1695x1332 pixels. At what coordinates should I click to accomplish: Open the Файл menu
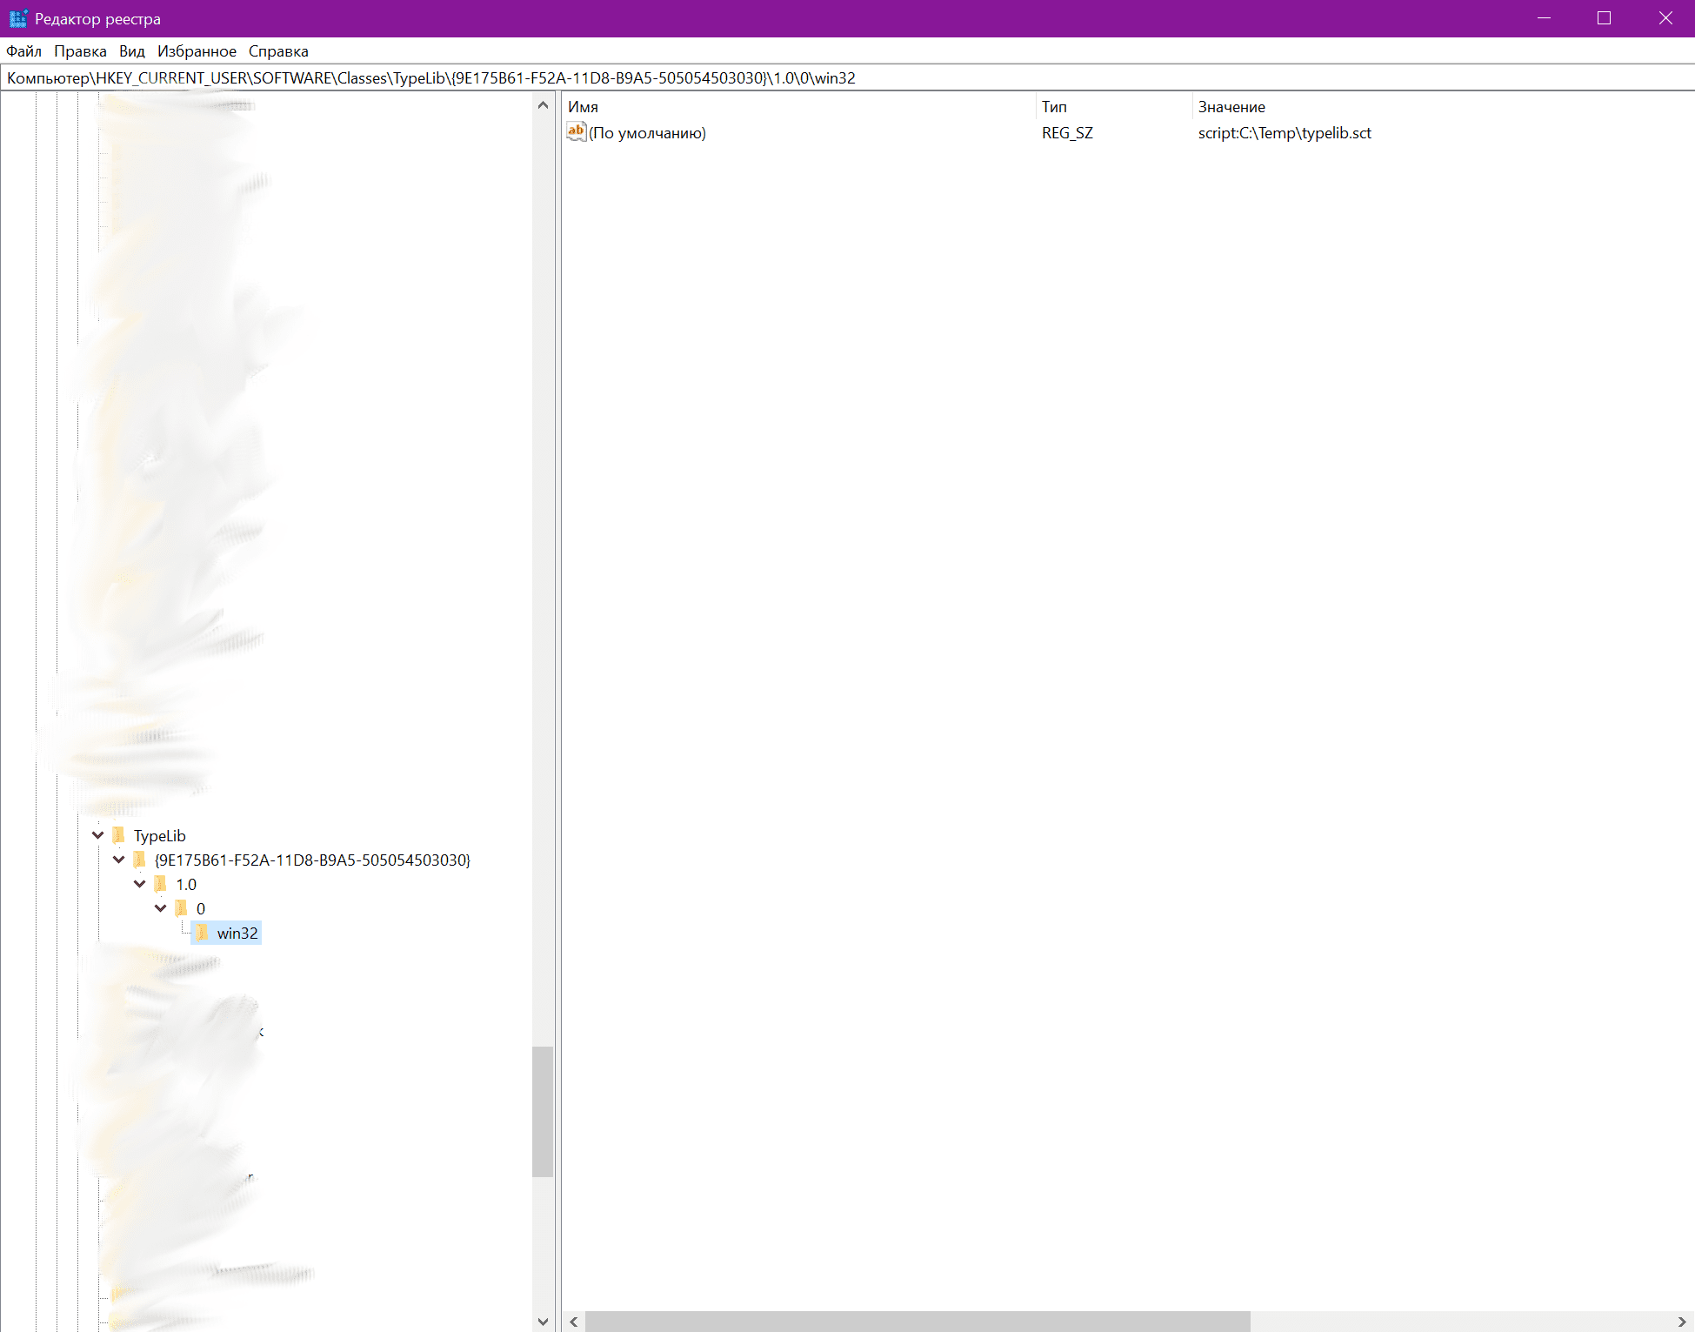click(x=23, y=51)
